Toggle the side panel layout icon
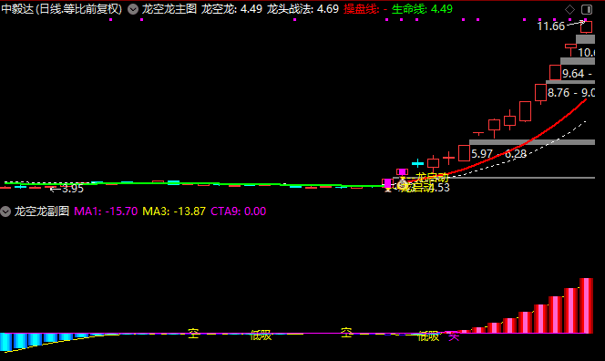605x361 pixels. (587, 9)
